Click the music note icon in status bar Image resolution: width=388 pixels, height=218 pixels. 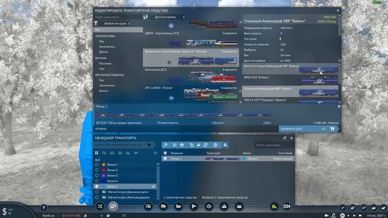pyautogui.click(x=333, y=216)
